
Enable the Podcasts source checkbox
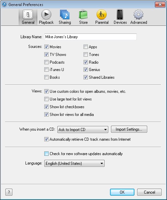(46, 62)
